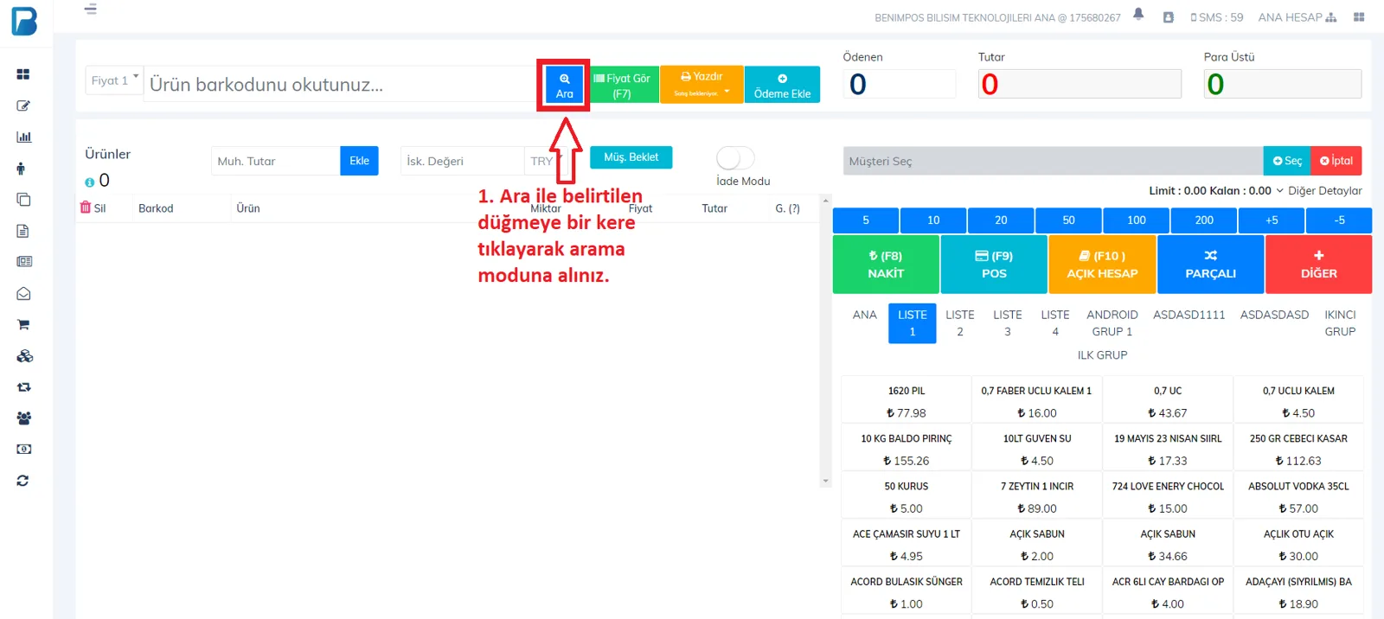This screenshot has height=619, width=1384.
Task: Click the -5 quick amount button
Action: (1339, 220)
